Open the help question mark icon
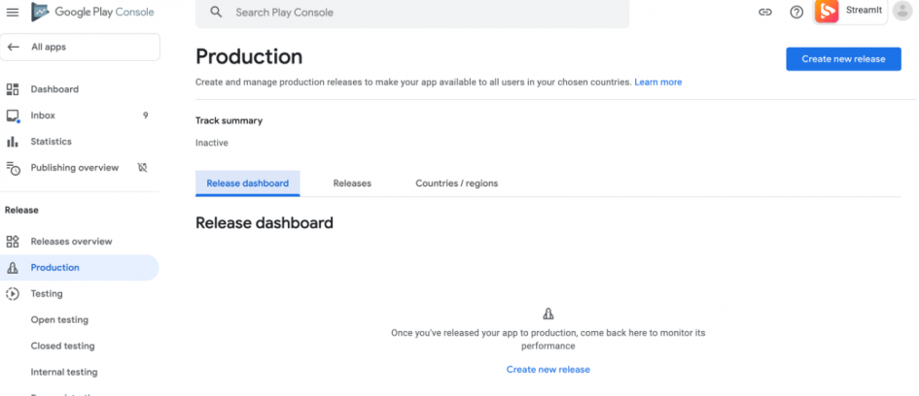 (796, 13)
